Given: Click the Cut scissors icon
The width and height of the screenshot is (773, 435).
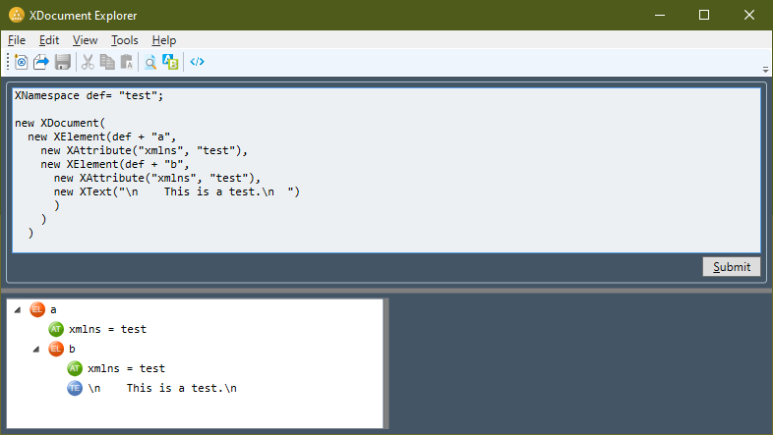Looking at the screenshot, I should 88,62.
